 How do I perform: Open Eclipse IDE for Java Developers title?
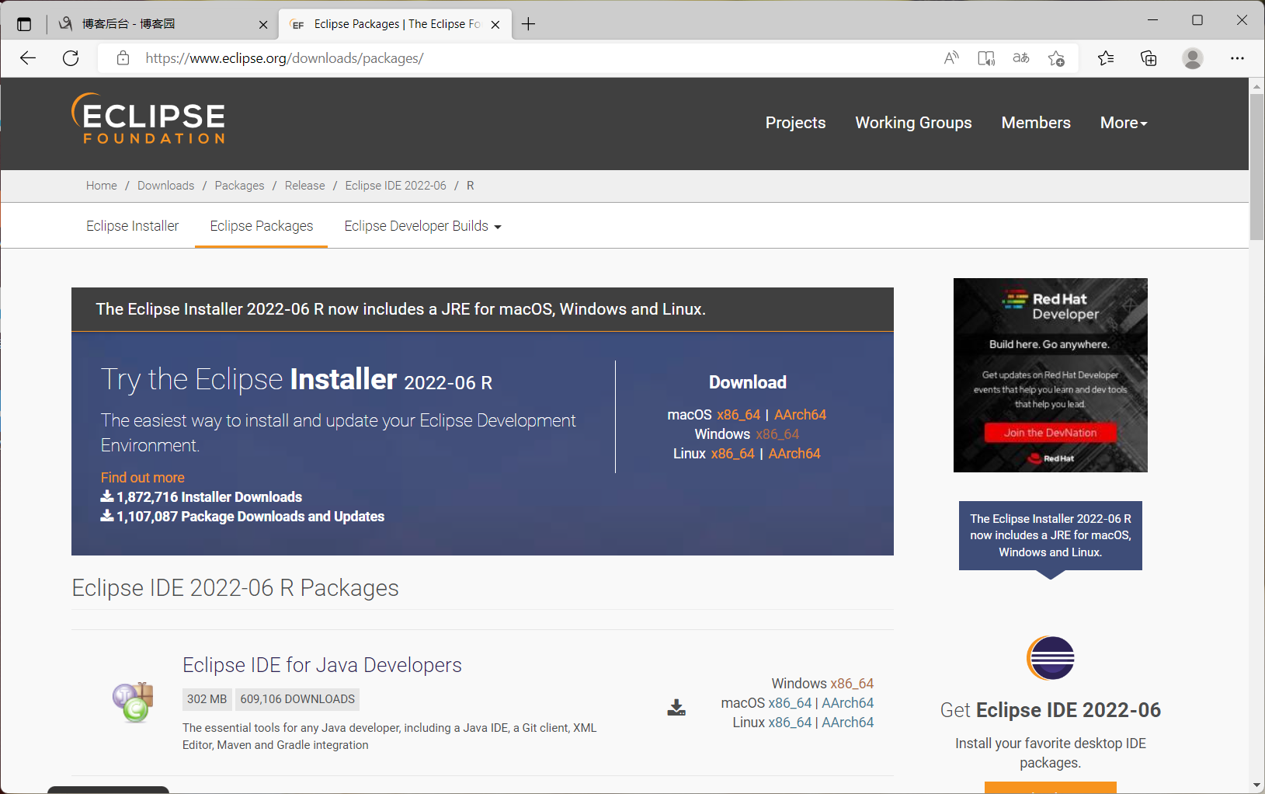[x=322, y=665]
